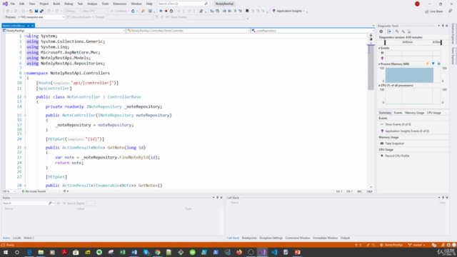The height and width of the screenshot is (257, 457).
Task: Collapse the GetNote method block
Action: [25, 148]
